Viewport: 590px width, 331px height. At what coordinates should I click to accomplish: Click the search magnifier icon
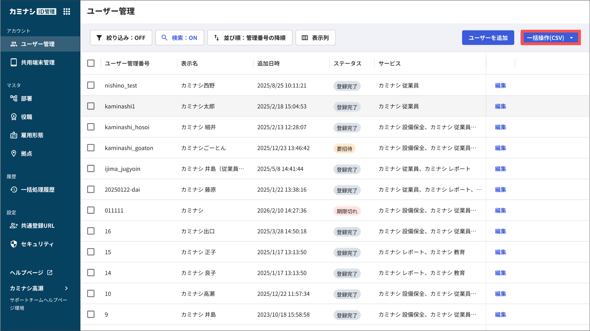(x=164, y=38)
